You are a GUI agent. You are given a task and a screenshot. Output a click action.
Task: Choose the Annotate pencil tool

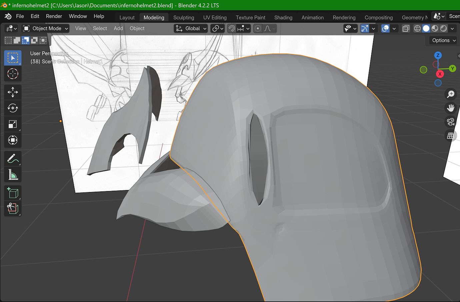point(13,159)
